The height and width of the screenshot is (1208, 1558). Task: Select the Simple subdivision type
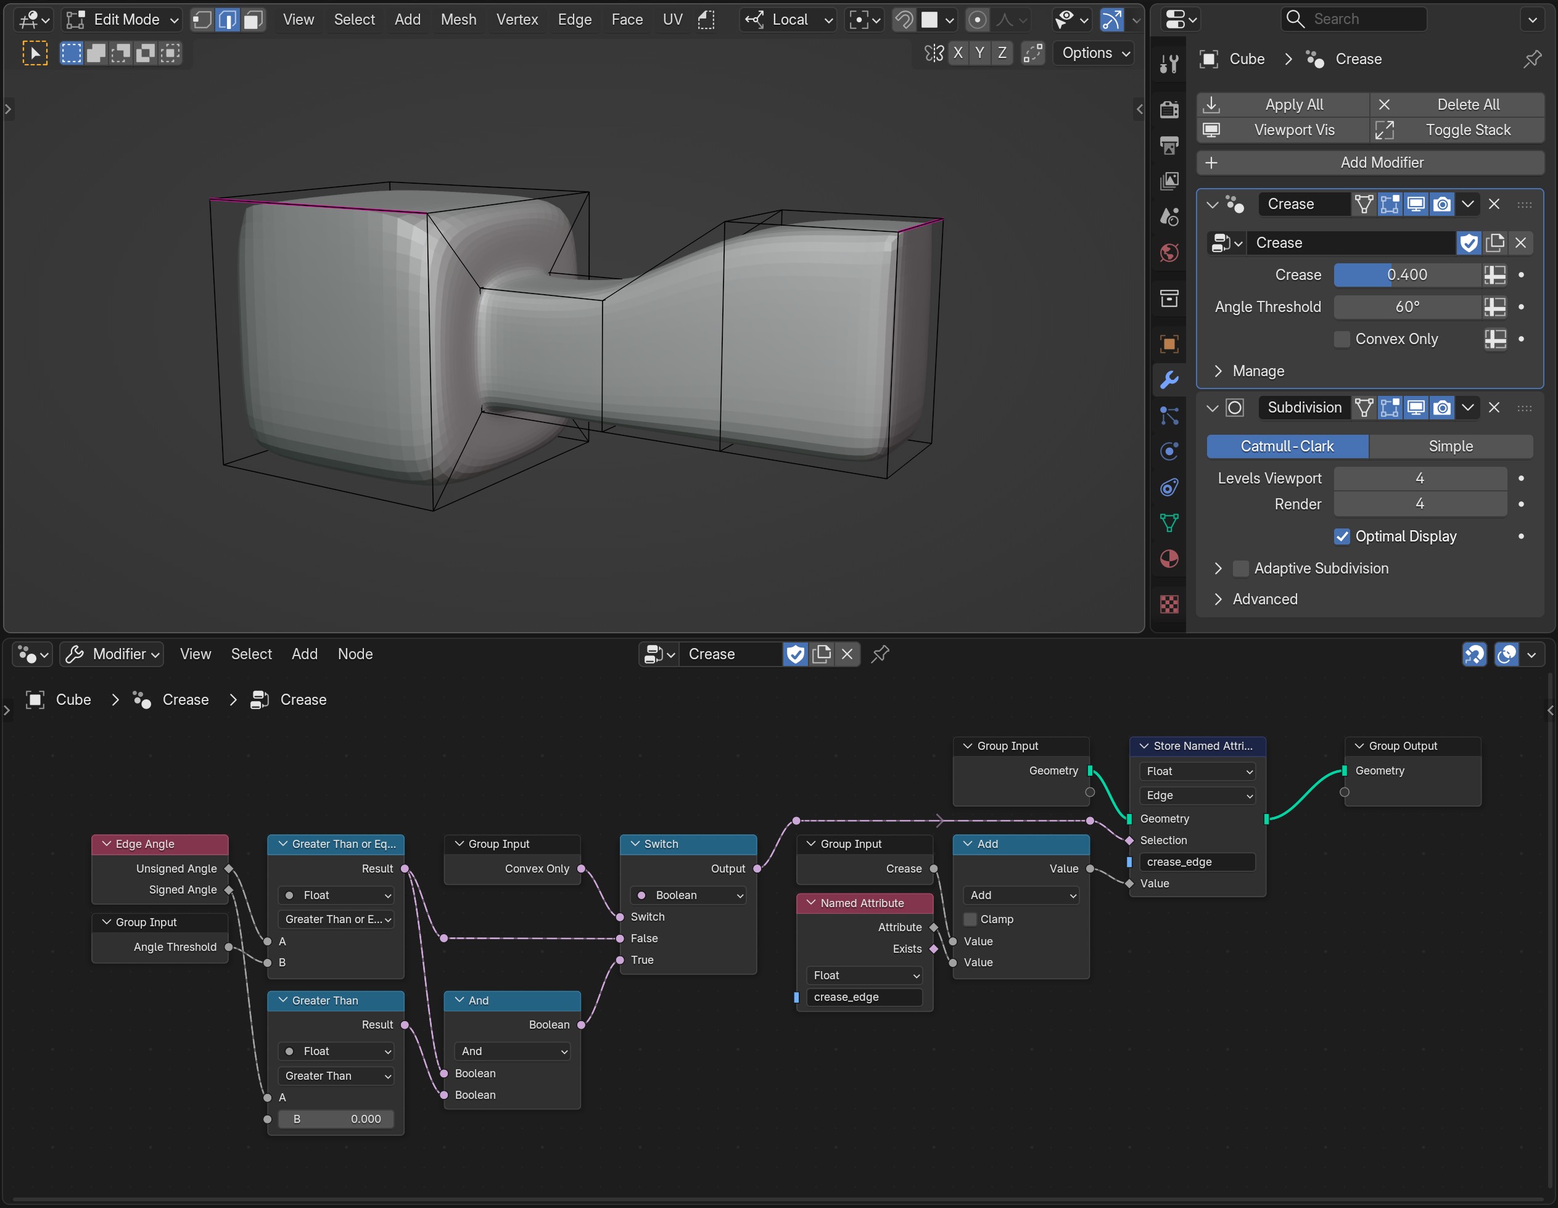[1451, 446]
